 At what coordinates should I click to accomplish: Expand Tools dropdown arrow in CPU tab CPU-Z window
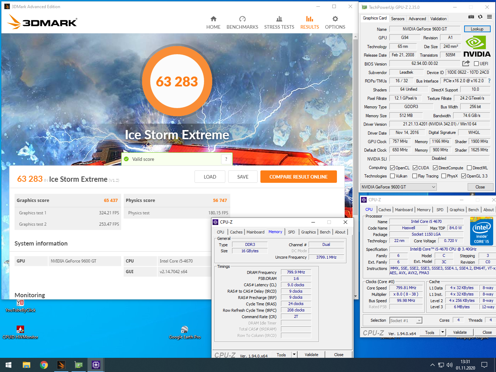442,332
